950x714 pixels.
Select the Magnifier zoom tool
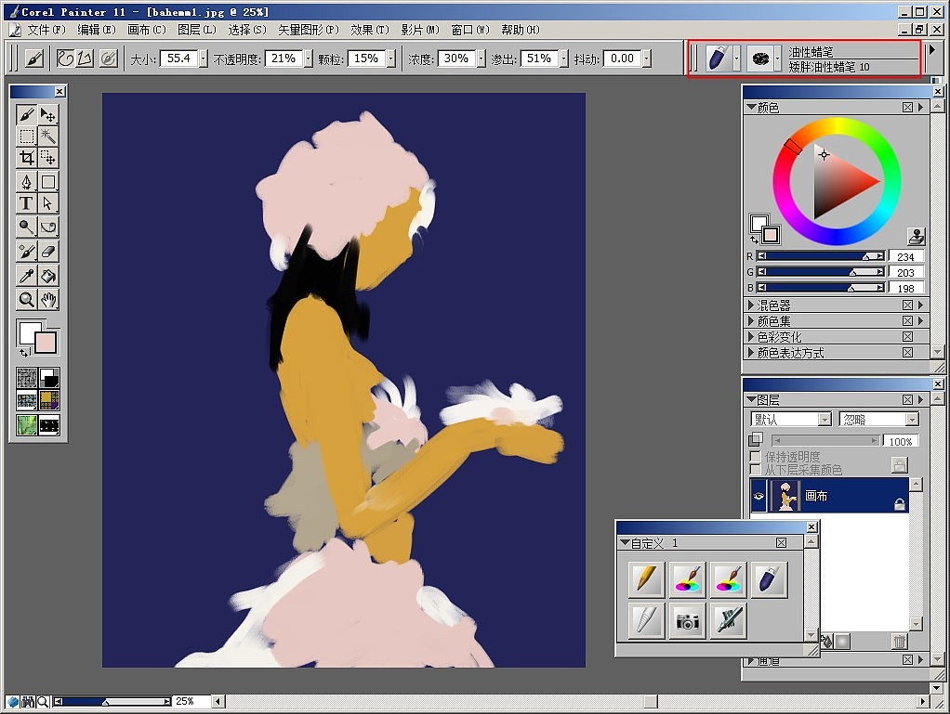pos(27,299)
